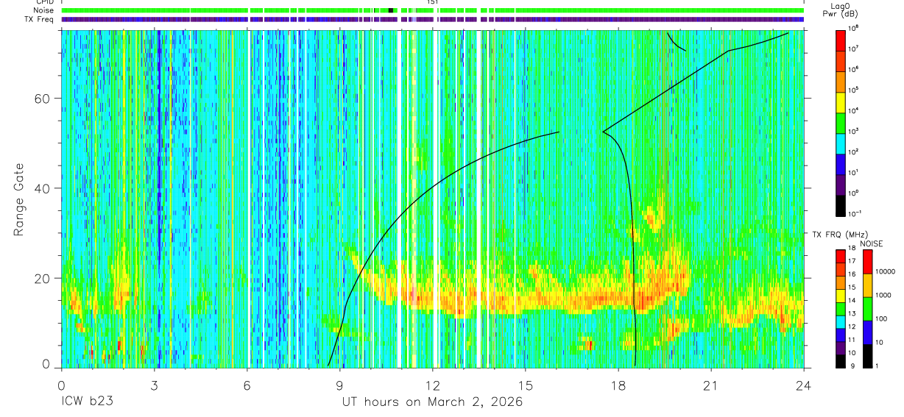This screenshot has height=417, width=904.
Task: Click the '12' tick on the UT hours axis
Action: coord(432,385)
